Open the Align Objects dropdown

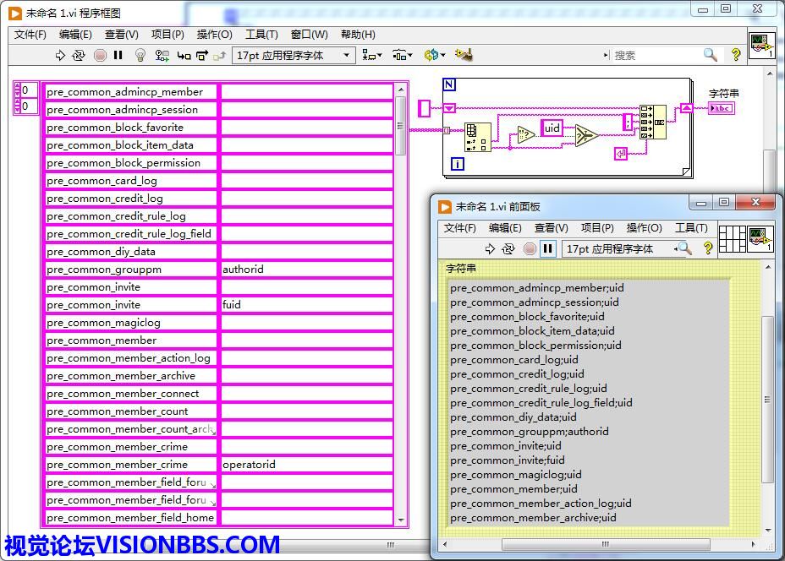(x=371, y=56)
